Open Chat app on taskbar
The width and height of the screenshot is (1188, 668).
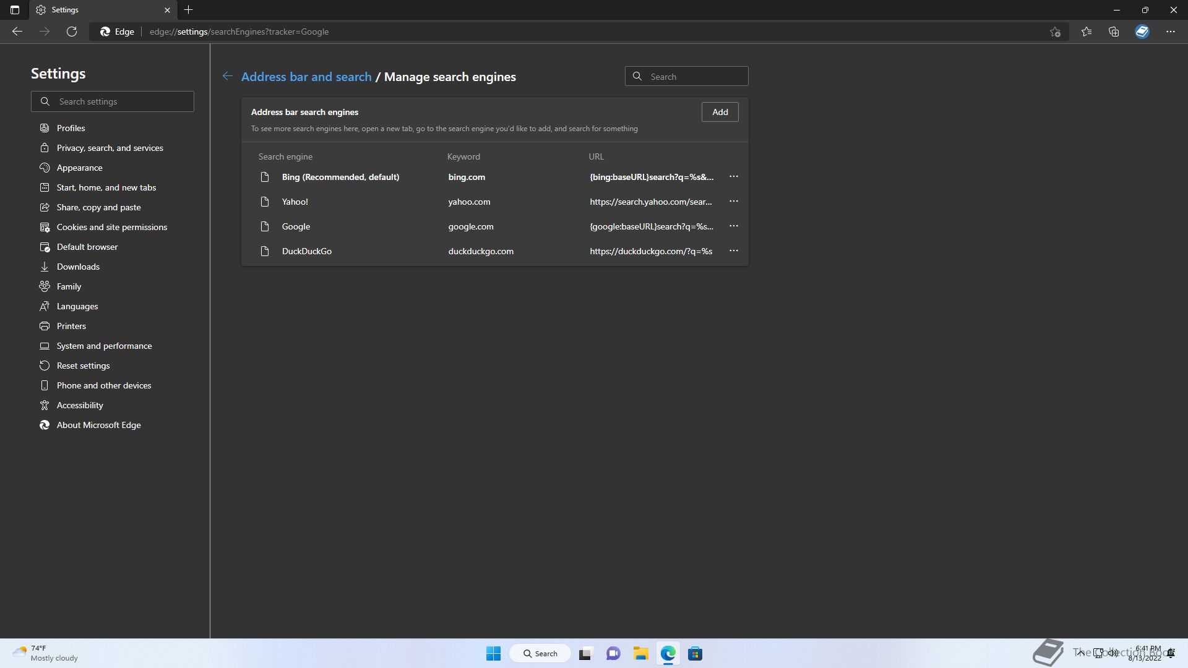pyautogui.click(x=613, y=653)
